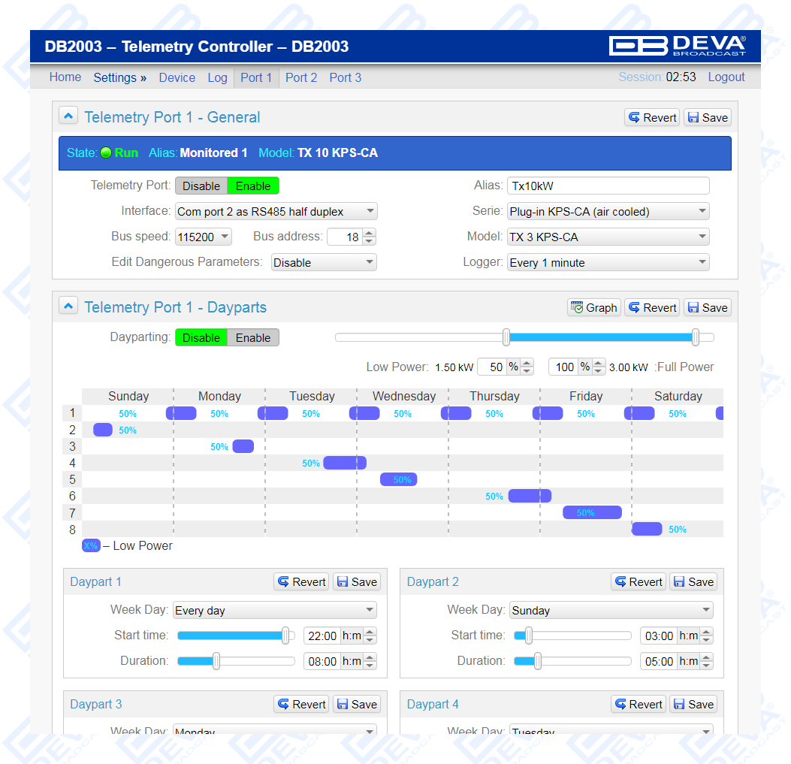Screen dimensions: 791x764
Task: Switch to the Port 2 tab
Action: 300,77
